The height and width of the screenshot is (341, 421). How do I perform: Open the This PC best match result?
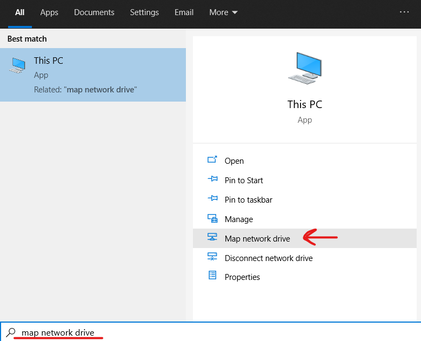click(92, 75)
